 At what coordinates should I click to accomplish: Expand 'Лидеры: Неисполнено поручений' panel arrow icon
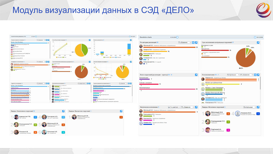coord(63,111)
